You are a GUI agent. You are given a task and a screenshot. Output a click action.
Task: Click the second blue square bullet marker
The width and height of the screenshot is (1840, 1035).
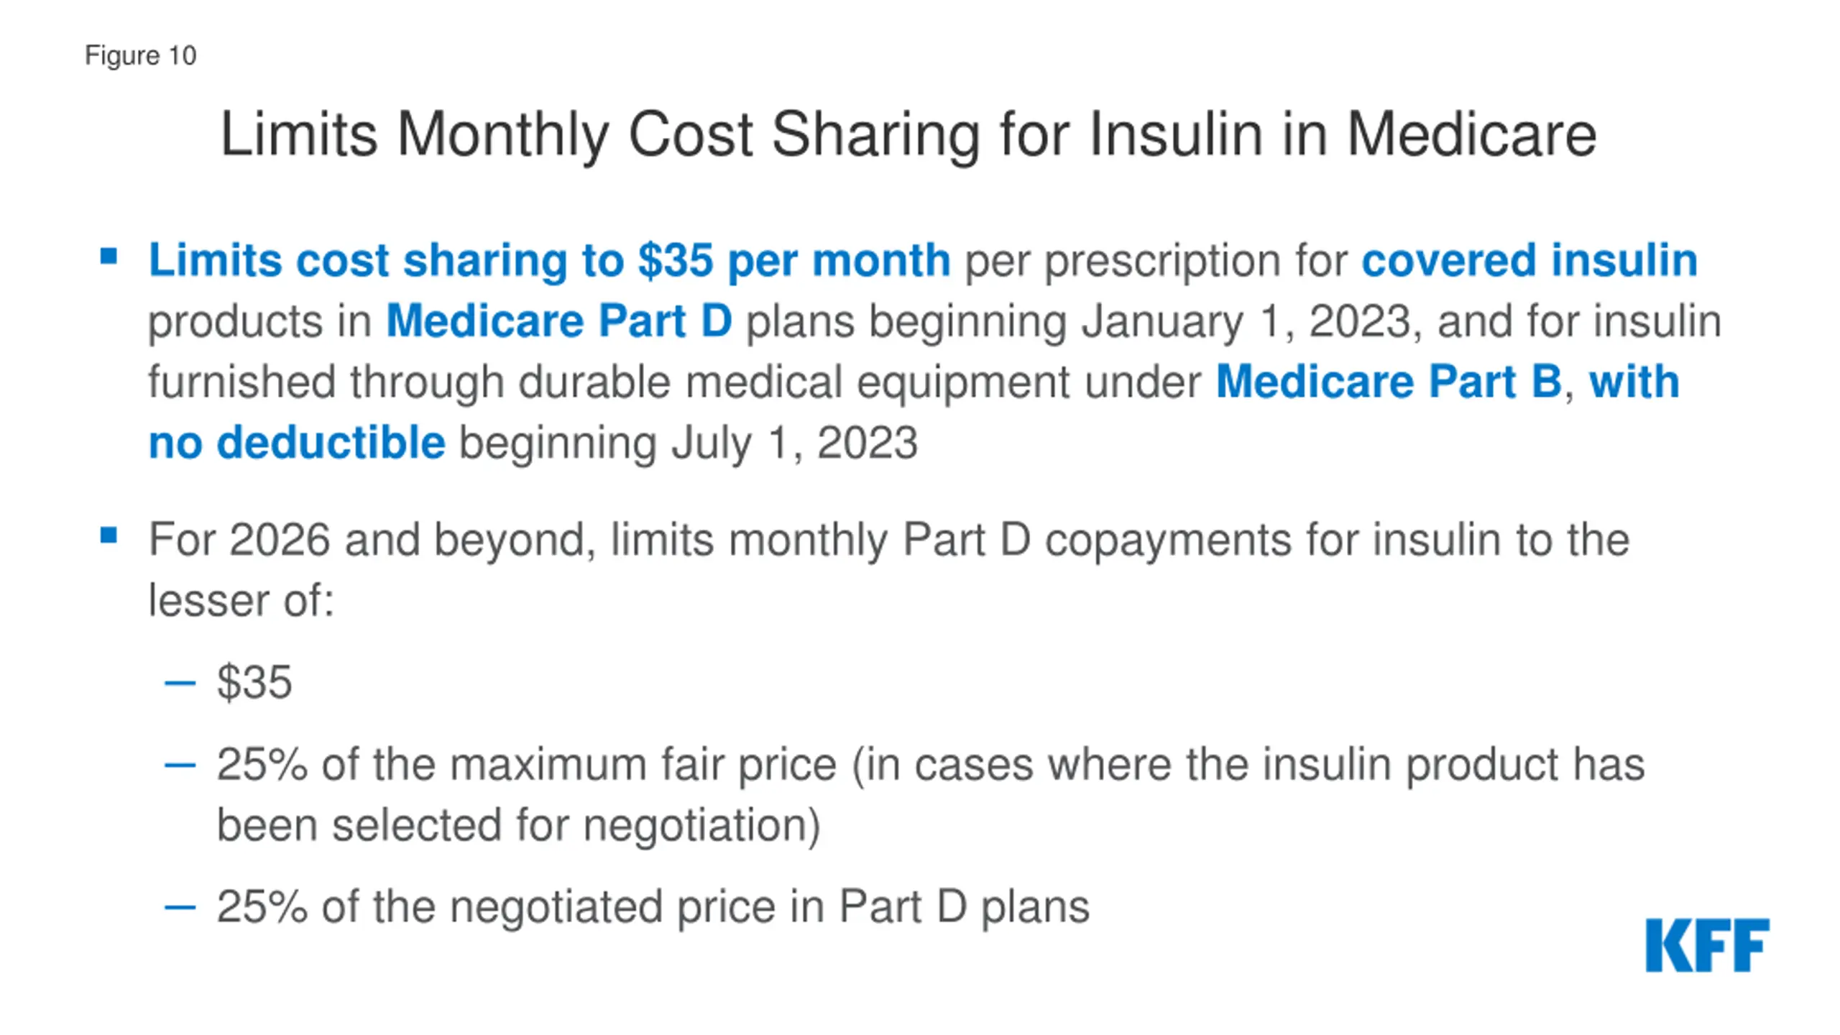pos(109,535)
